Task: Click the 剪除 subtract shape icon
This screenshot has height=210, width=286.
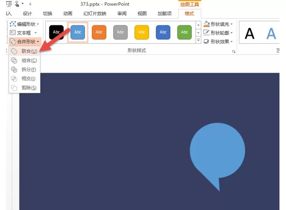Action: [x=14, y=88]
